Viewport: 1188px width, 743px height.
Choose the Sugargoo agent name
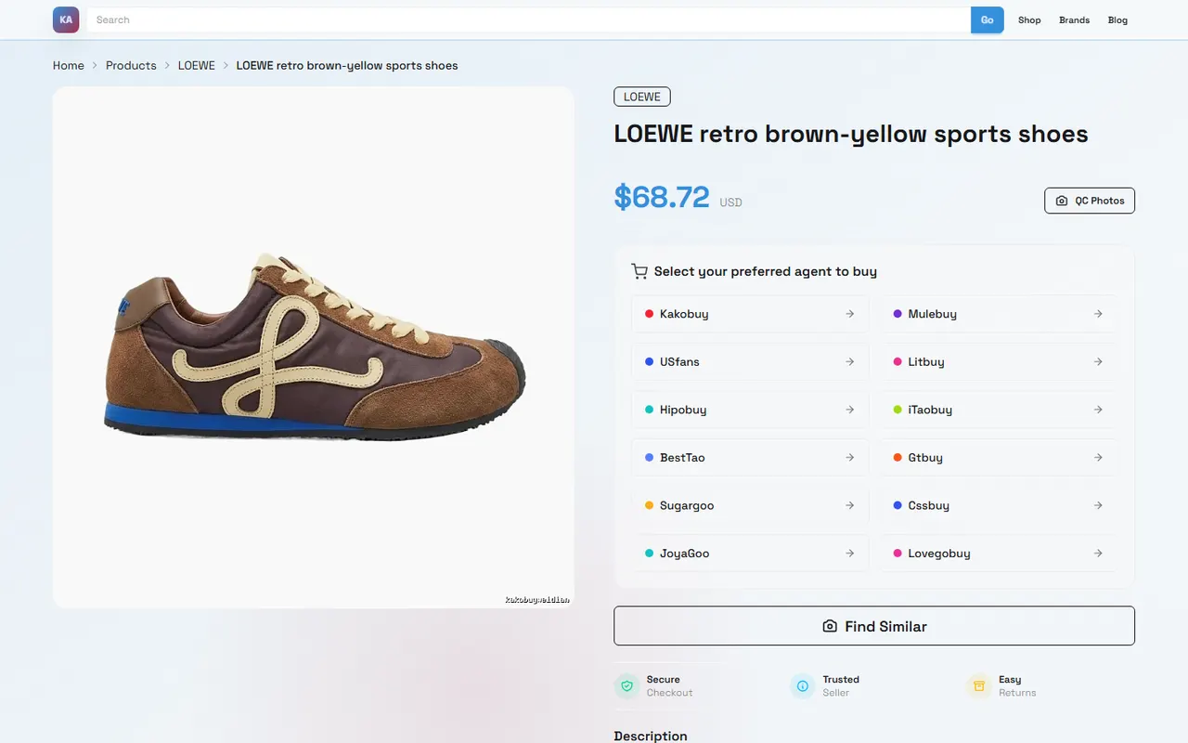(x=687, y=505)
